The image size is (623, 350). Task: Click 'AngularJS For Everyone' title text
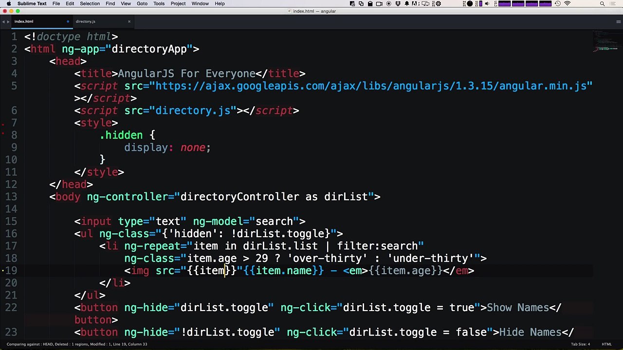click(187, 74)
